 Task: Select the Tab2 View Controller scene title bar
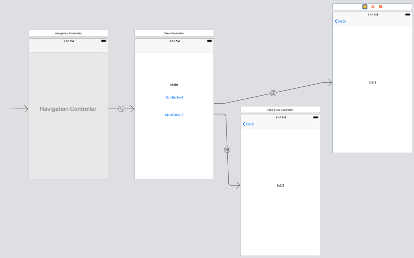coord(280,110)
